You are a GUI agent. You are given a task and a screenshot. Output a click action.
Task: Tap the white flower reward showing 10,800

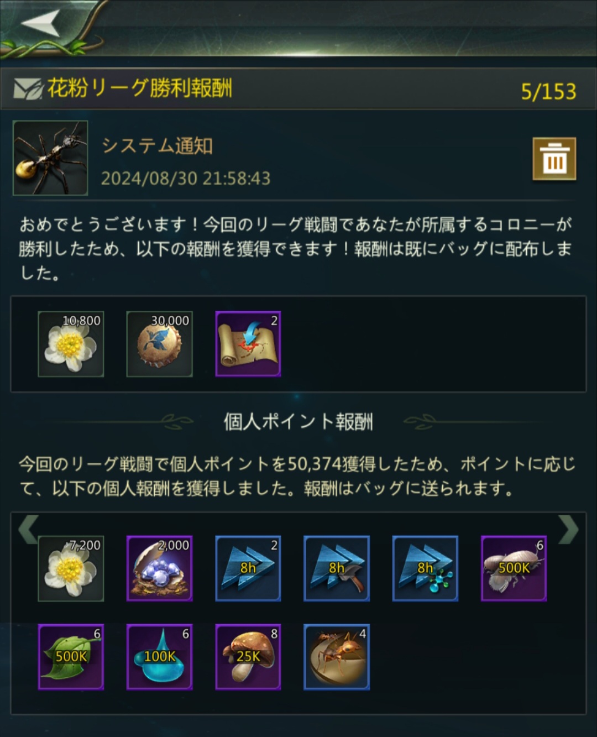pyautogui.click(x=71, y=344)
